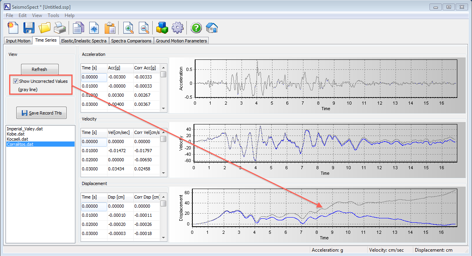Screen dimensions: 472x256
Task: Click Save Record THs button
Action: pos(42,113)
